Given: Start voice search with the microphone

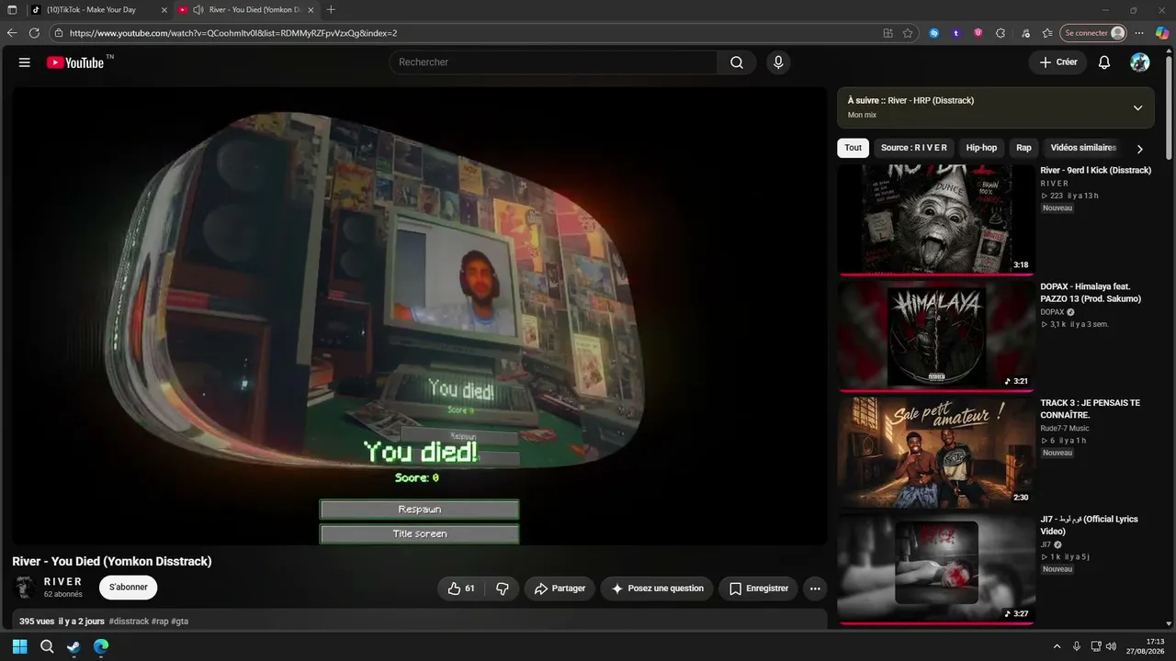Looking at the screenshot, I should (778, 62).
